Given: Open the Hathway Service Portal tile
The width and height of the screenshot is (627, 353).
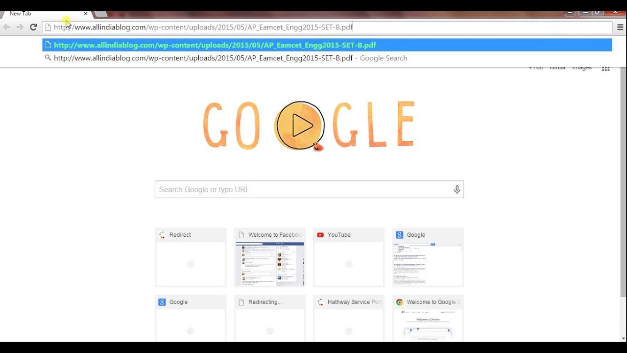Looking at the screenshot, I should (x=349, y=319).
